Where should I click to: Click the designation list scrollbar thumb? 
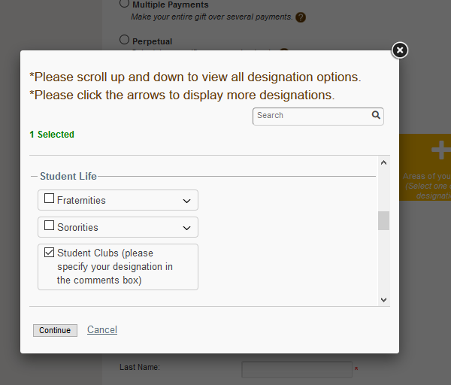(x=383, y=221)
